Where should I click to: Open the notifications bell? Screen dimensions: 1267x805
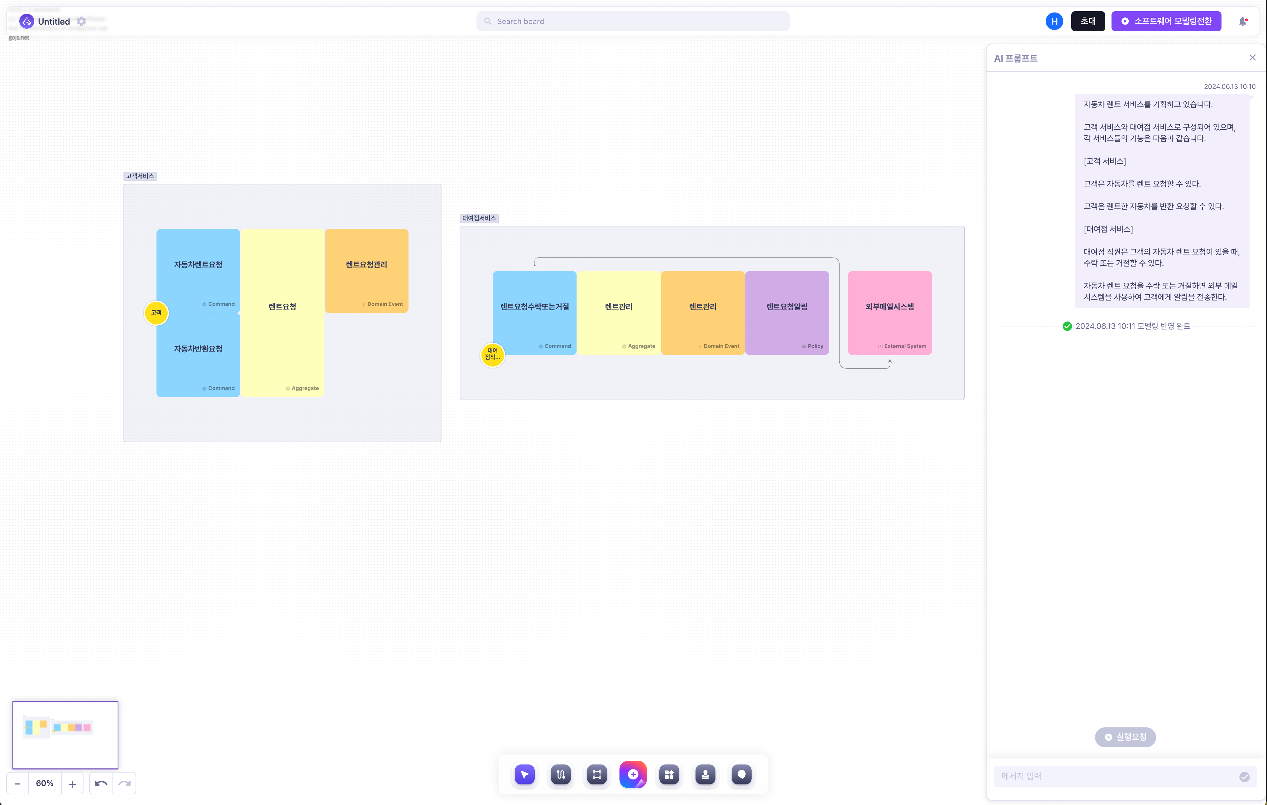tap(1243, 21)
